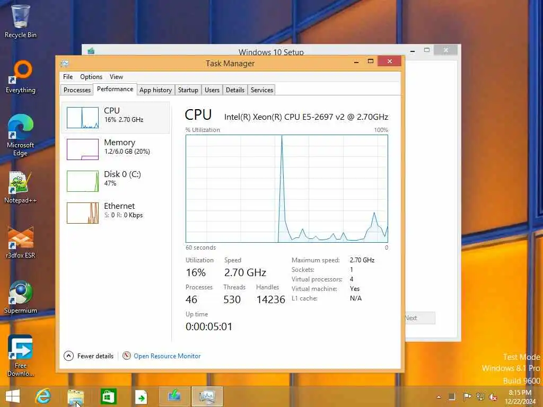The image size is (543, 407).
Task: Click the Task Manager taskbar button
Action: coord(207,396)
